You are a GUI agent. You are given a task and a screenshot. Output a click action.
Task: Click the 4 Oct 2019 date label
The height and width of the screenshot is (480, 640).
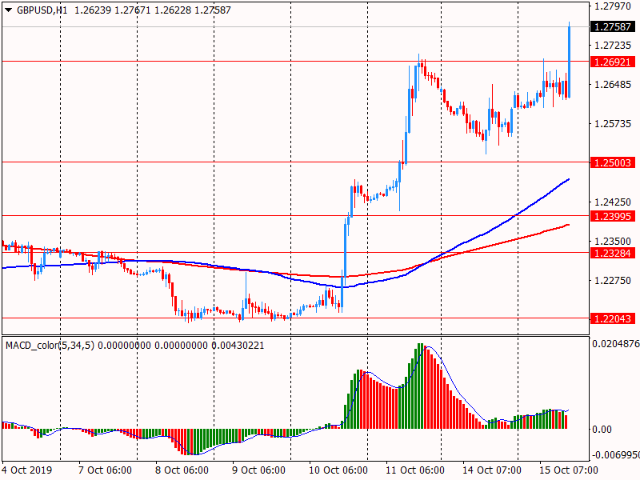click(27, 470)
